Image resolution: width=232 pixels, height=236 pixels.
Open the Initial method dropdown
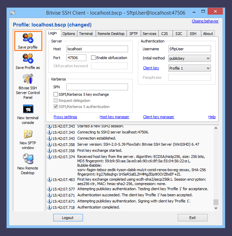[190, 58]
